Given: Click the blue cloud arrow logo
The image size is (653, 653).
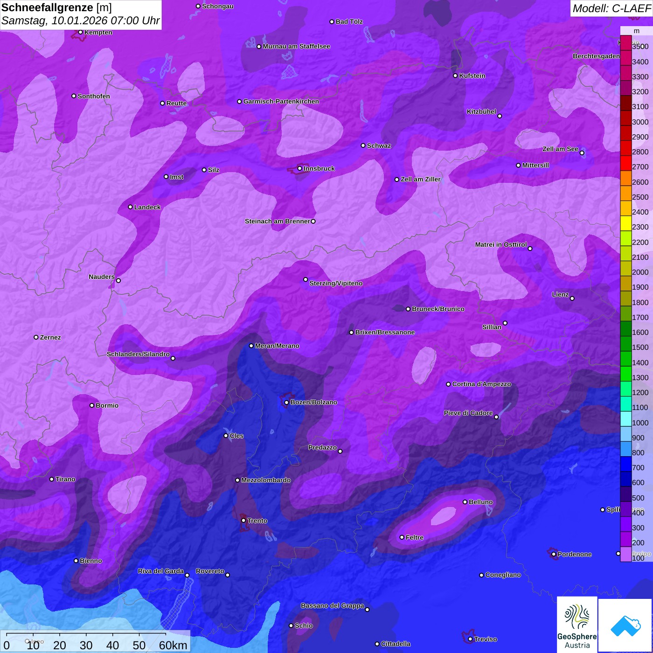Looking at the screenshot, I should tap(625, 625).
